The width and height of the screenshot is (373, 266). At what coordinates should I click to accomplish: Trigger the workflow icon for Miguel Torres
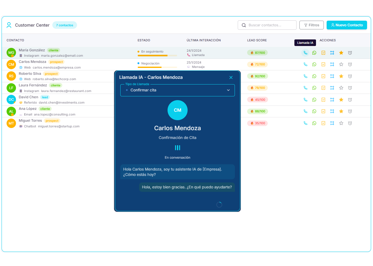[332, 123]
